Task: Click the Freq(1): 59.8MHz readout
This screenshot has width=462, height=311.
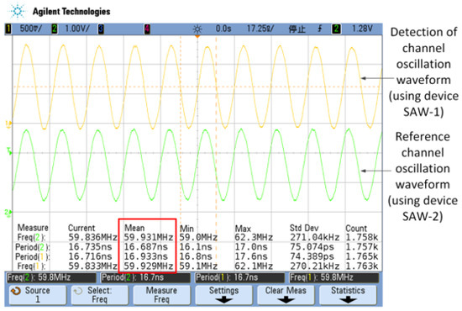Action: point(334,277)
